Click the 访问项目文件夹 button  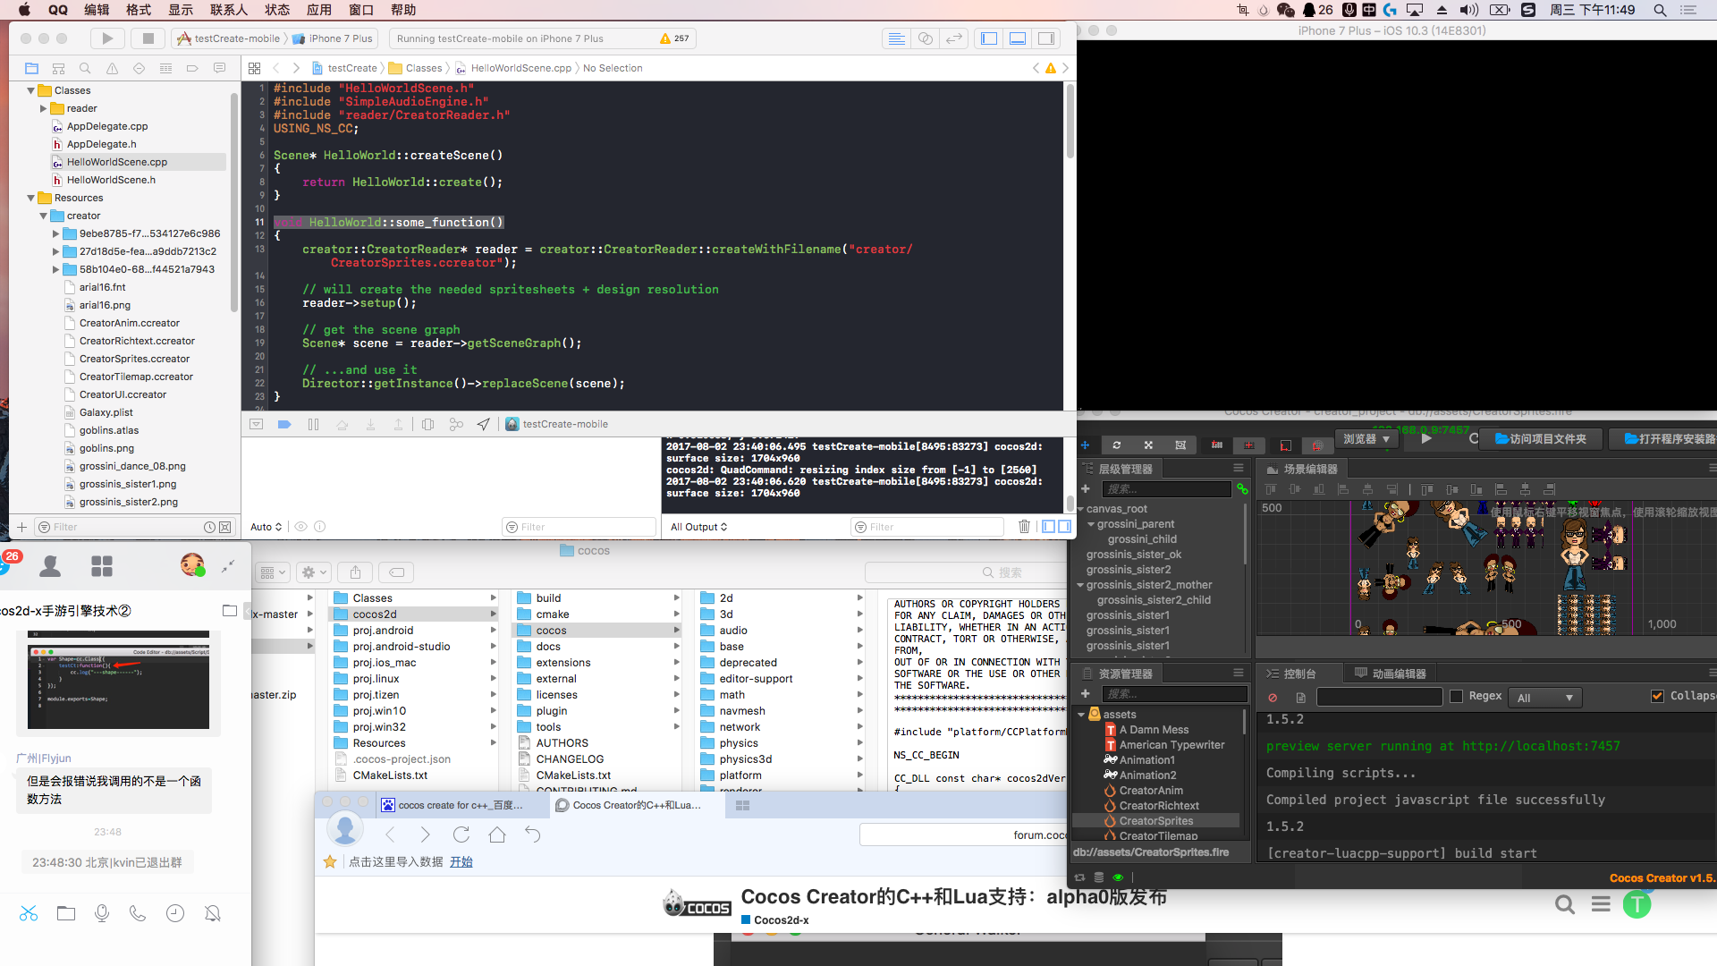[1540, 438]
